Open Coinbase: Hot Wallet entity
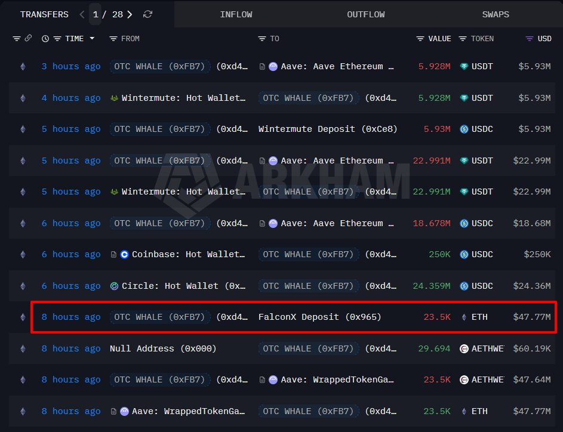The width and height of the screenshot is (563, 432). (188, 254)
